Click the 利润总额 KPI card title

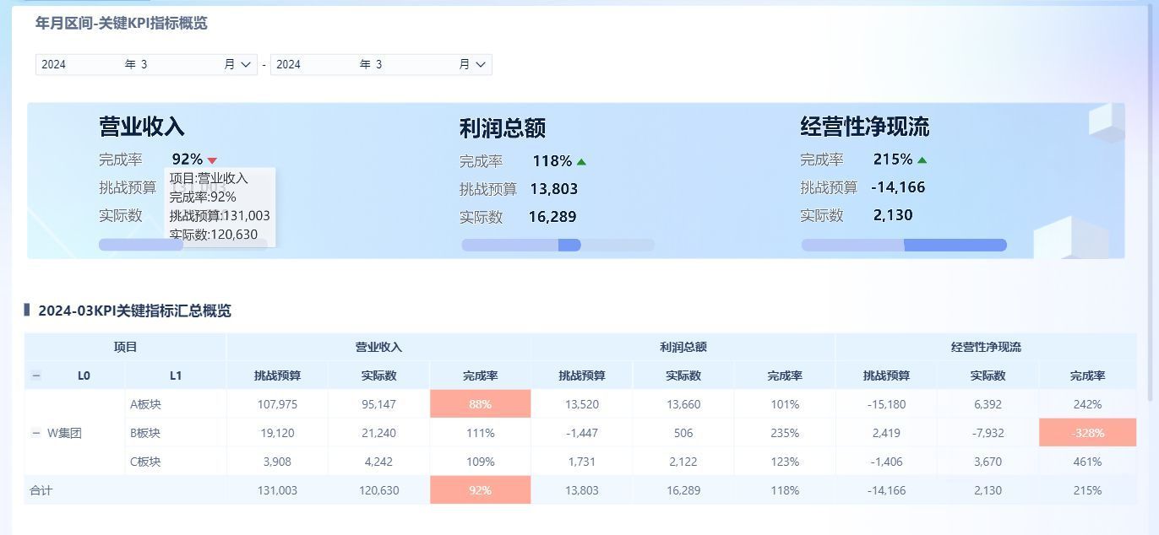pos(503,128)
